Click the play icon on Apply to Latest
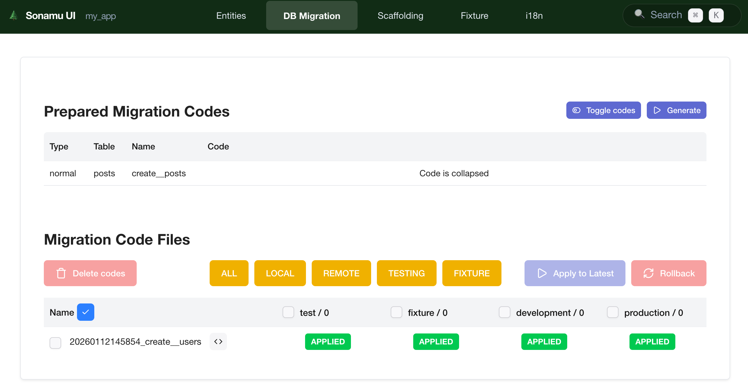This screenshot has width=748, height=390. (542, 273)
